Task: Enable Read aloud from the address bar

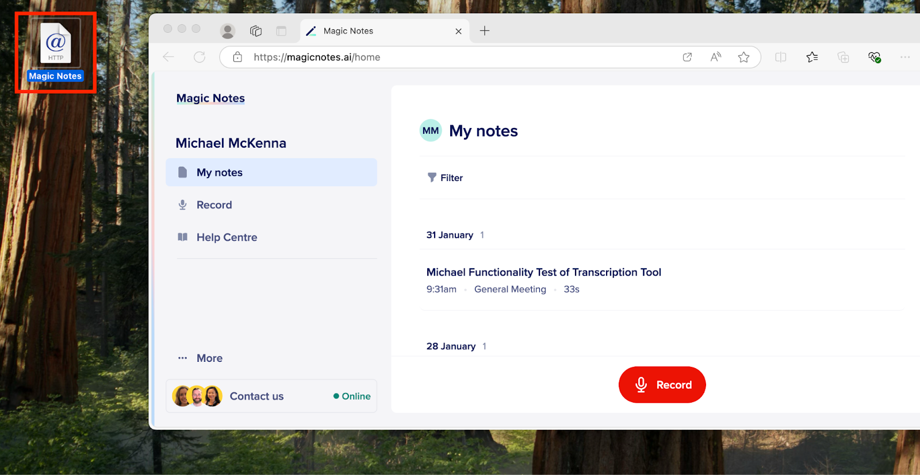Action: click(716, 57)
